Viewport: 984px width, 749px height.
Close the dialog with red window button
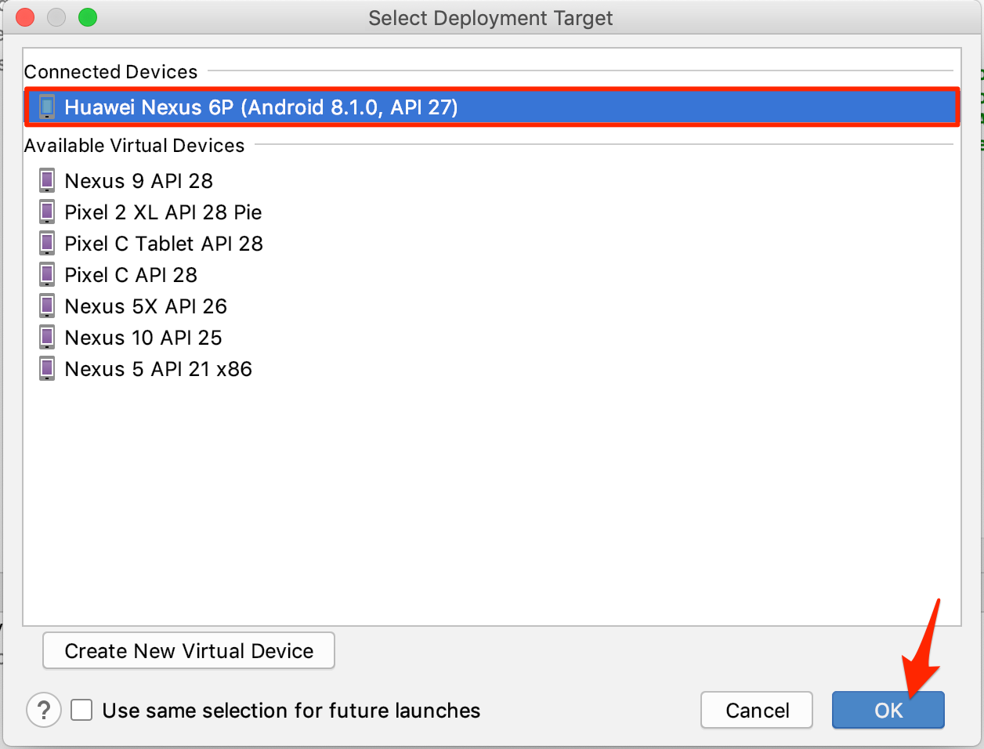point(25,17)
